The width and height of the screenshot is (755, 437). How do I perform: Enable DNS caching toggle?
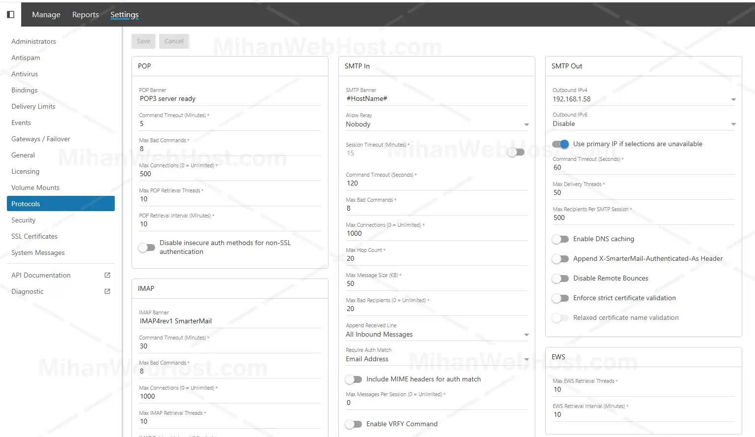(560, 239)
